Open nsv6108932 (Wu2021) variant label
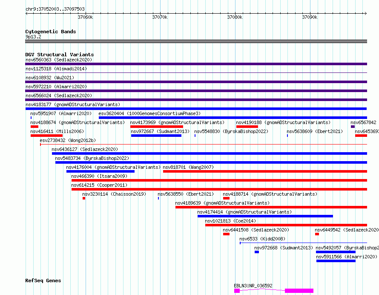The image size is (379, 295). pos(50,78)
